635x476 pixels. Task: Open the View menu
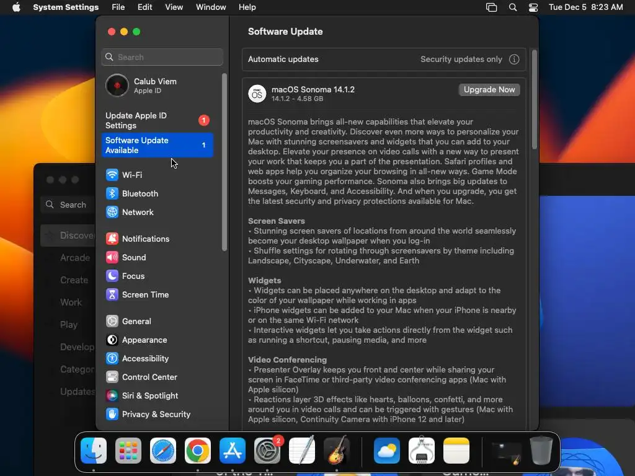coord(174,7)
